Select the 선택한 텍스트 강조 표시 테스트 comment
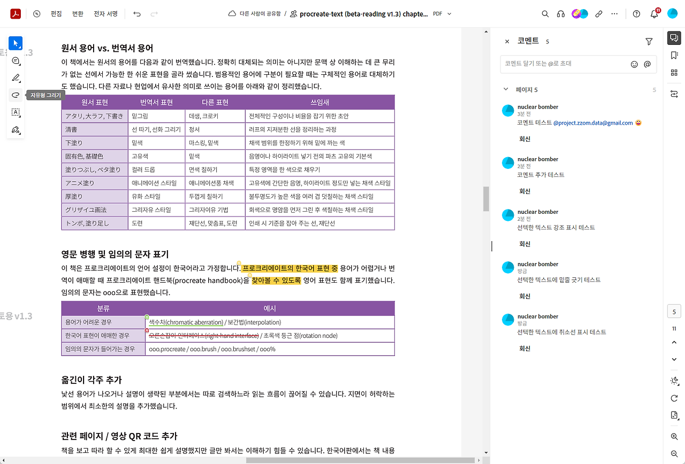 [556, 228]
